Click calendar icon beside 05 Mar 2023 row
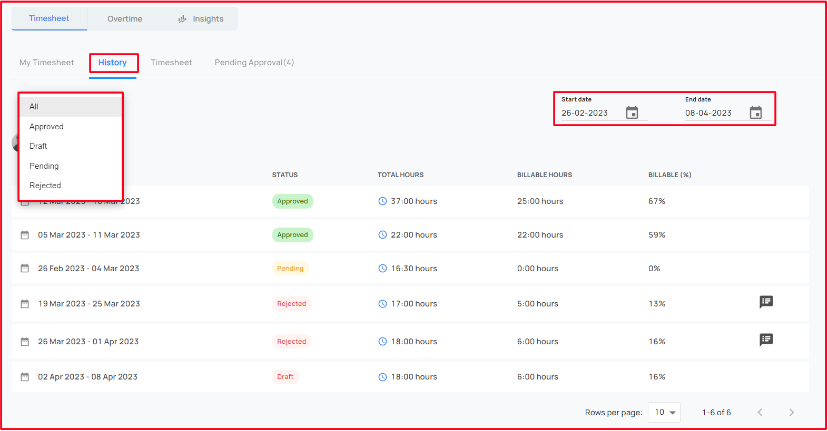 coord(25,235)
